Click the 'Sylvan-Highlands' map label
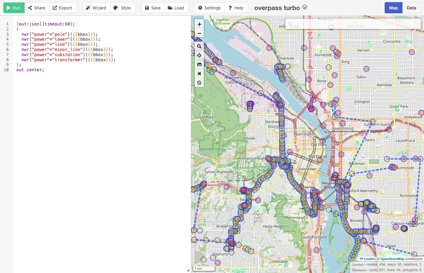The height and width of the screenshot is (273, 424). point(219,172)
